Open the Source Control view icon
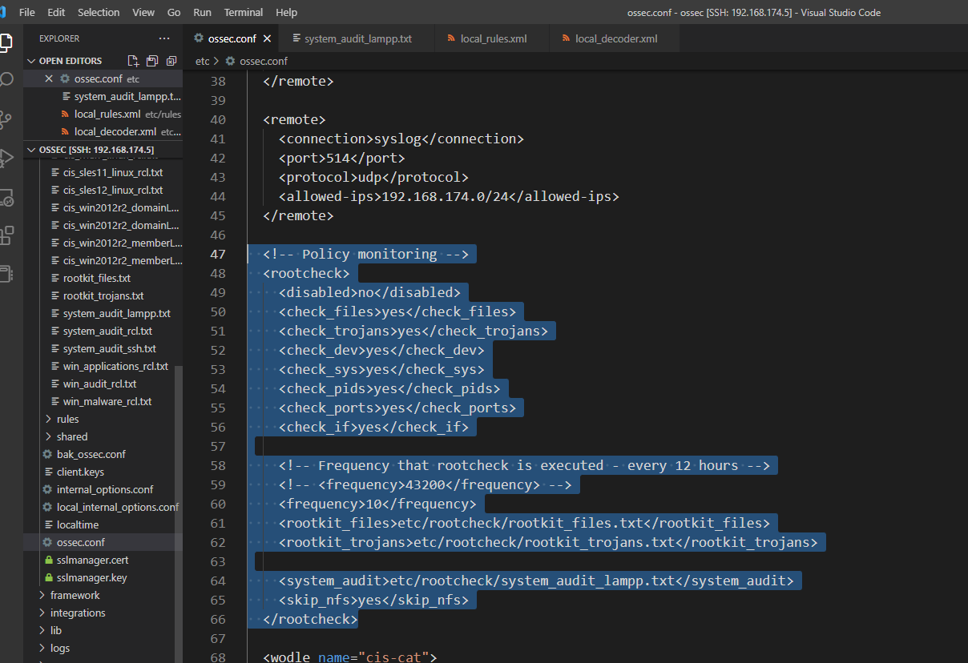 point(6,119)
